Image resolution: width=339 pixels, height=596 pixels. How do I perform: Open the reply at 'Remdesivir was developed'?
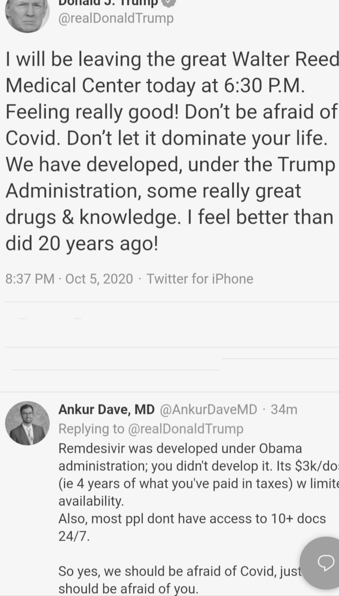[180, 448]
